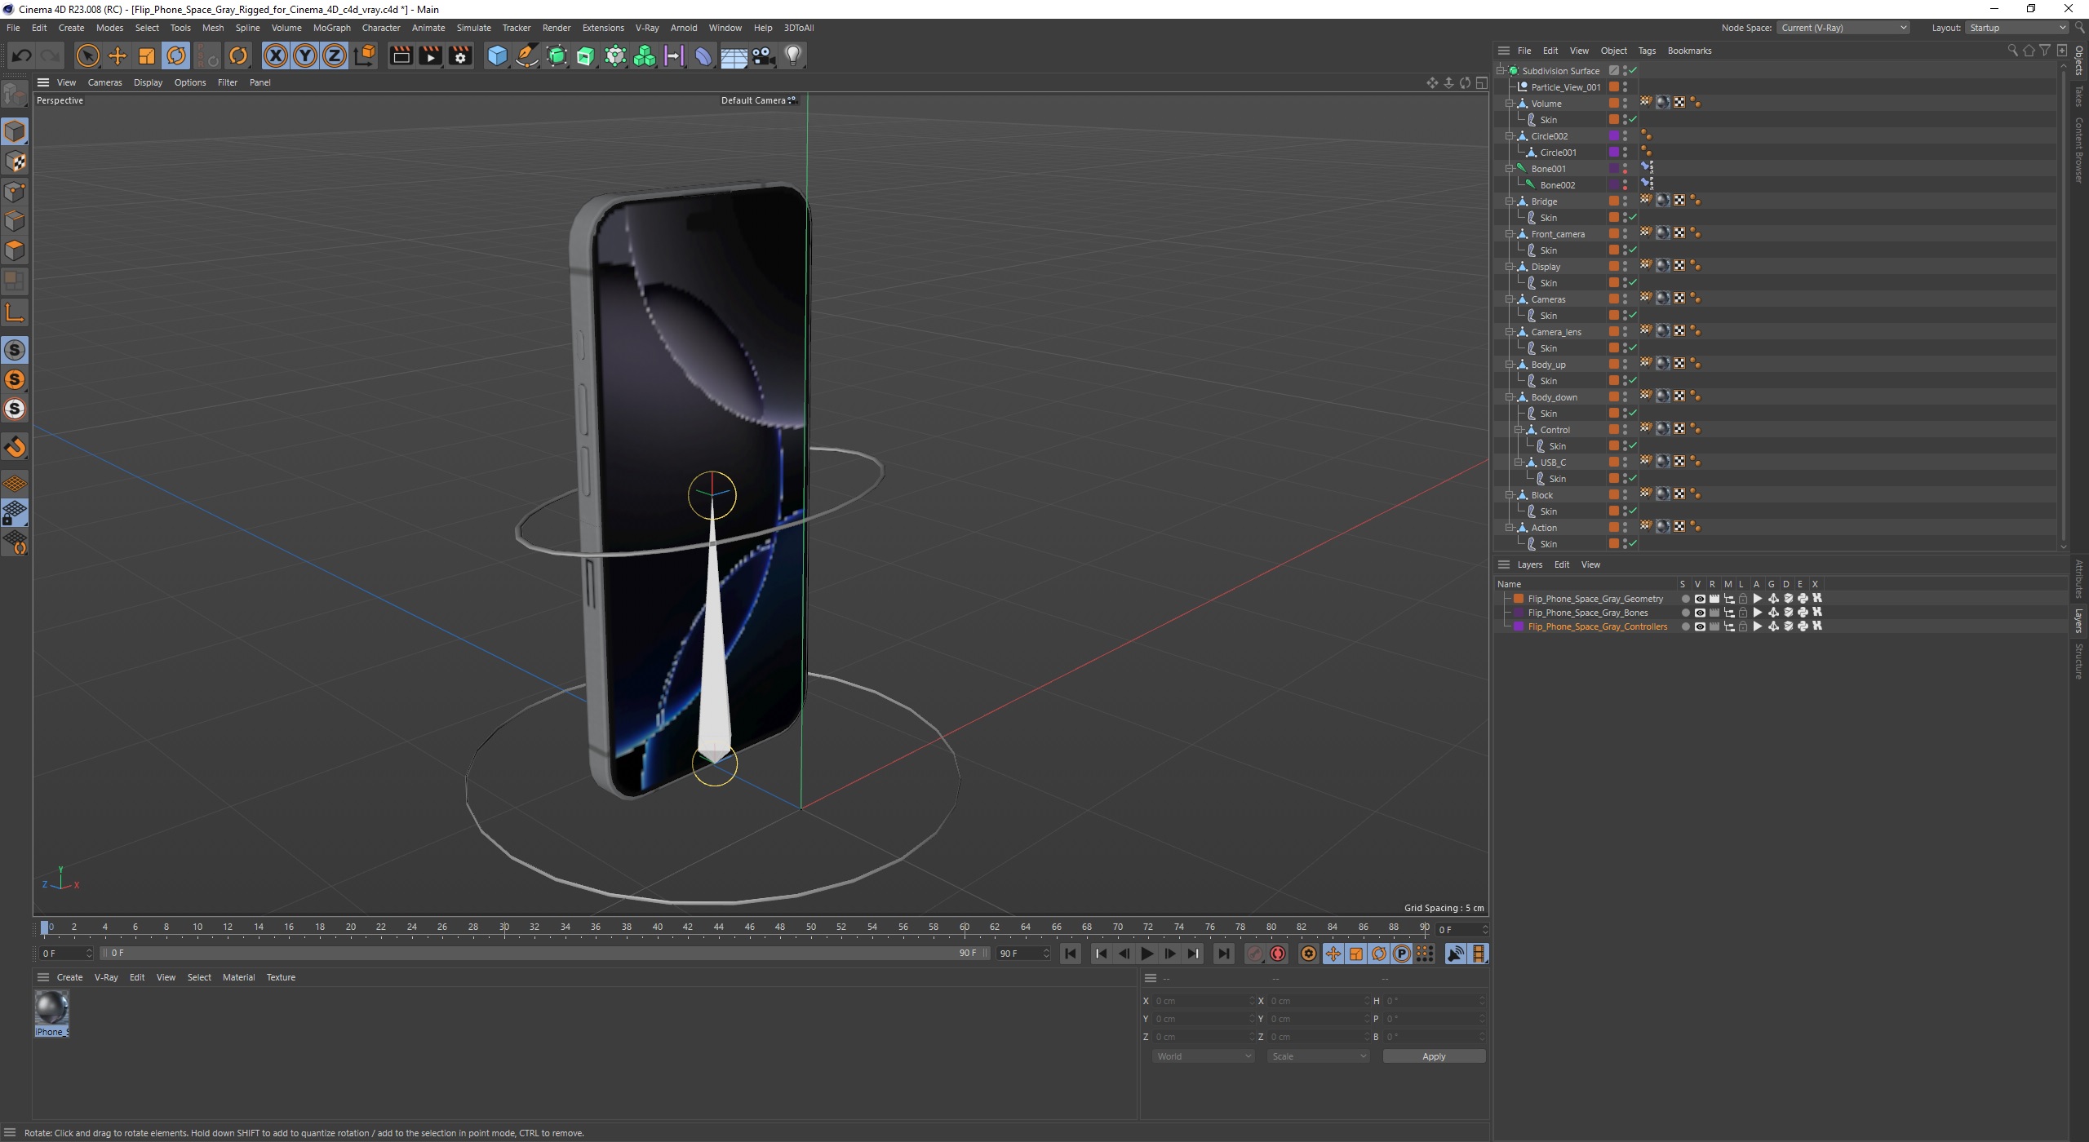The height and width of the screenshot is (1142, 2089).
Task: Open Object manager Tags menu
Action: click(1647, 51)
